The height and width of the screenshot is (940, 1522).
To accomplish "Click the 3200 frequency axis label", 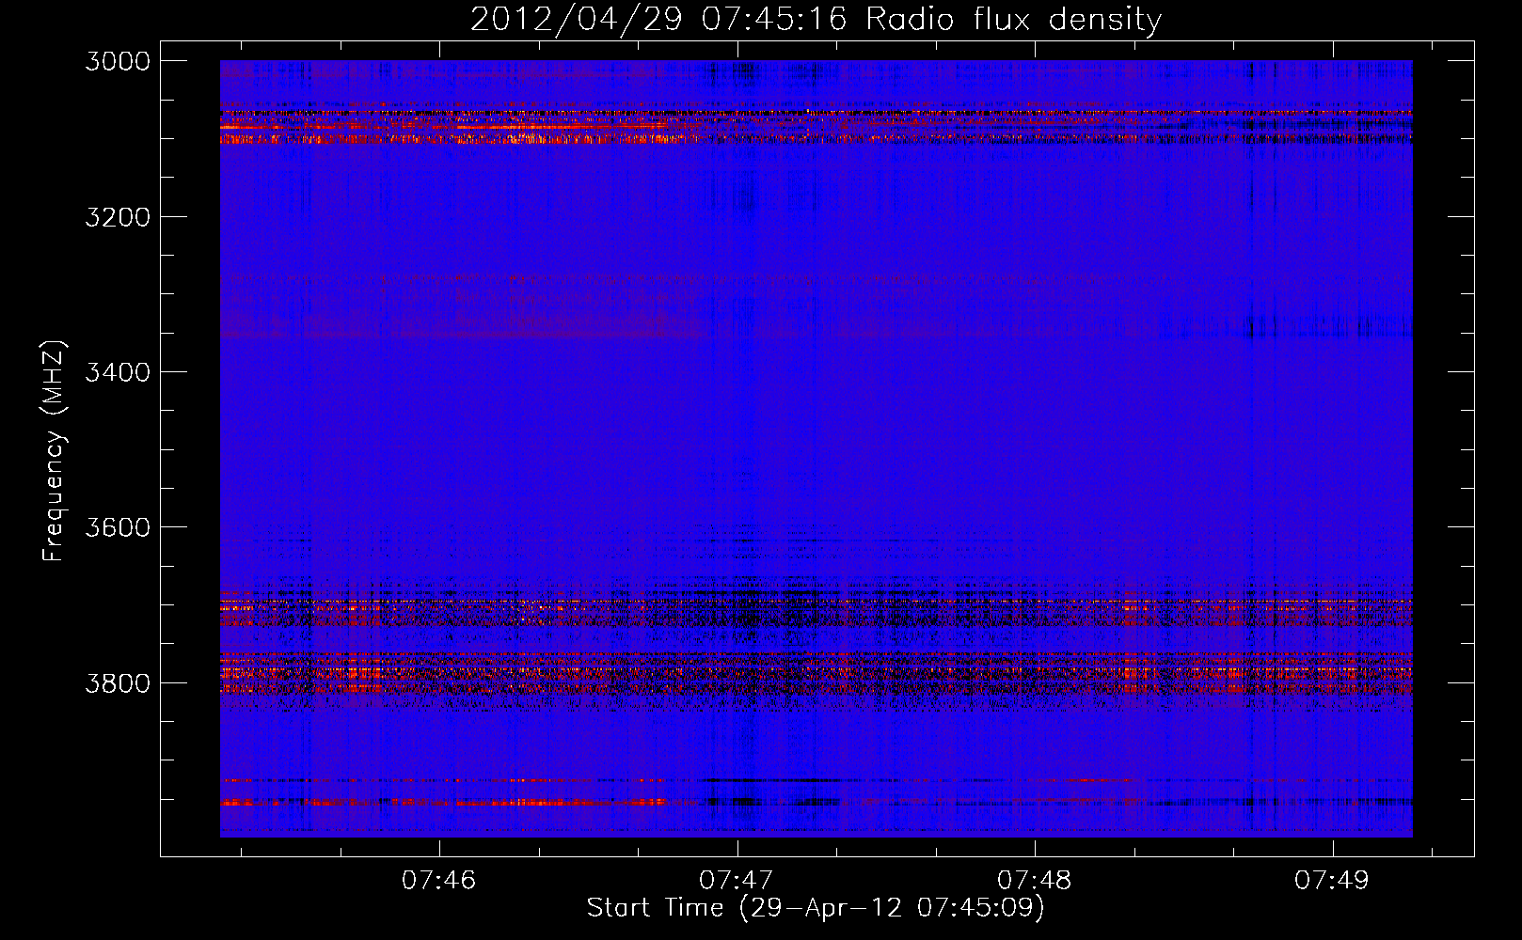I will coord(118,217).
